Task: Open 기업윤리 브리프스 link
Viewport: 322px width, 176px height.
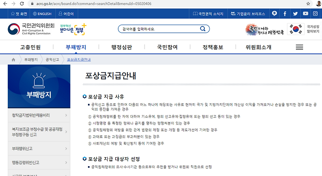Action: click(248, 14)
